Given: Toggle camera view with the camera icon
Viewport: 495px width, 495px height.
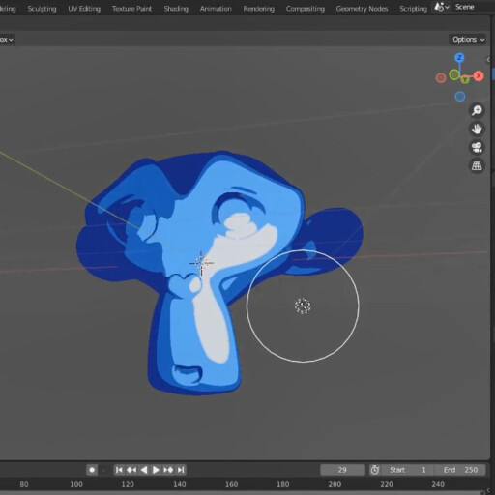Looking at the screenshot, I should click(x=477, y=148).
